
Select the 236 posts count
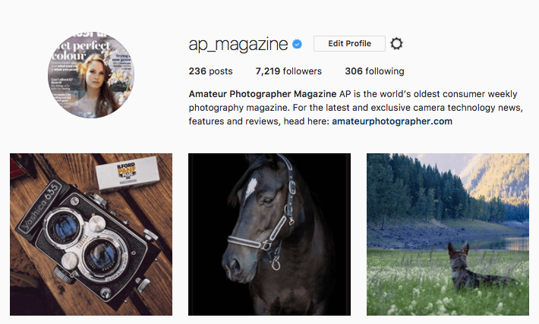pyautogui.click(x=210, y=71)
